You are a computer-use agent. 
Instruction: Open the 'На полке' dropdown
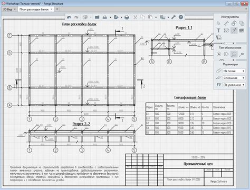(x=234, y=71)
